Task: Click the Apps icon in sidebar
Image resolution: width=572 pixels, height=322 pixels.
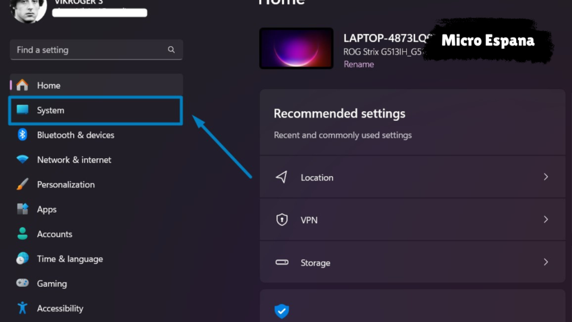Action: [22, 209]
